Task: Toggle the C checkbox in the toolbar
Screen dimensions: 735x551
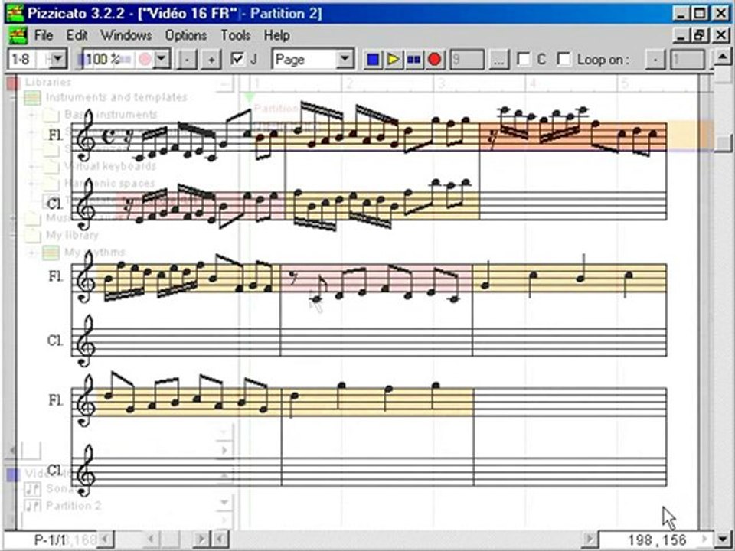Action: pos(523,59)
